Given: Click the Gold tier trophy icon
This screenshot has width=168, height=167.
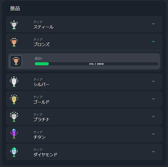Looking at the screenshot, I should pos(14,99).
